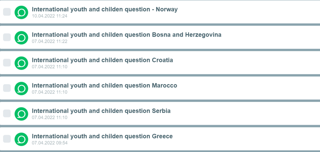Toggle the checkbox for the Marocco question

tap(7, 88)
